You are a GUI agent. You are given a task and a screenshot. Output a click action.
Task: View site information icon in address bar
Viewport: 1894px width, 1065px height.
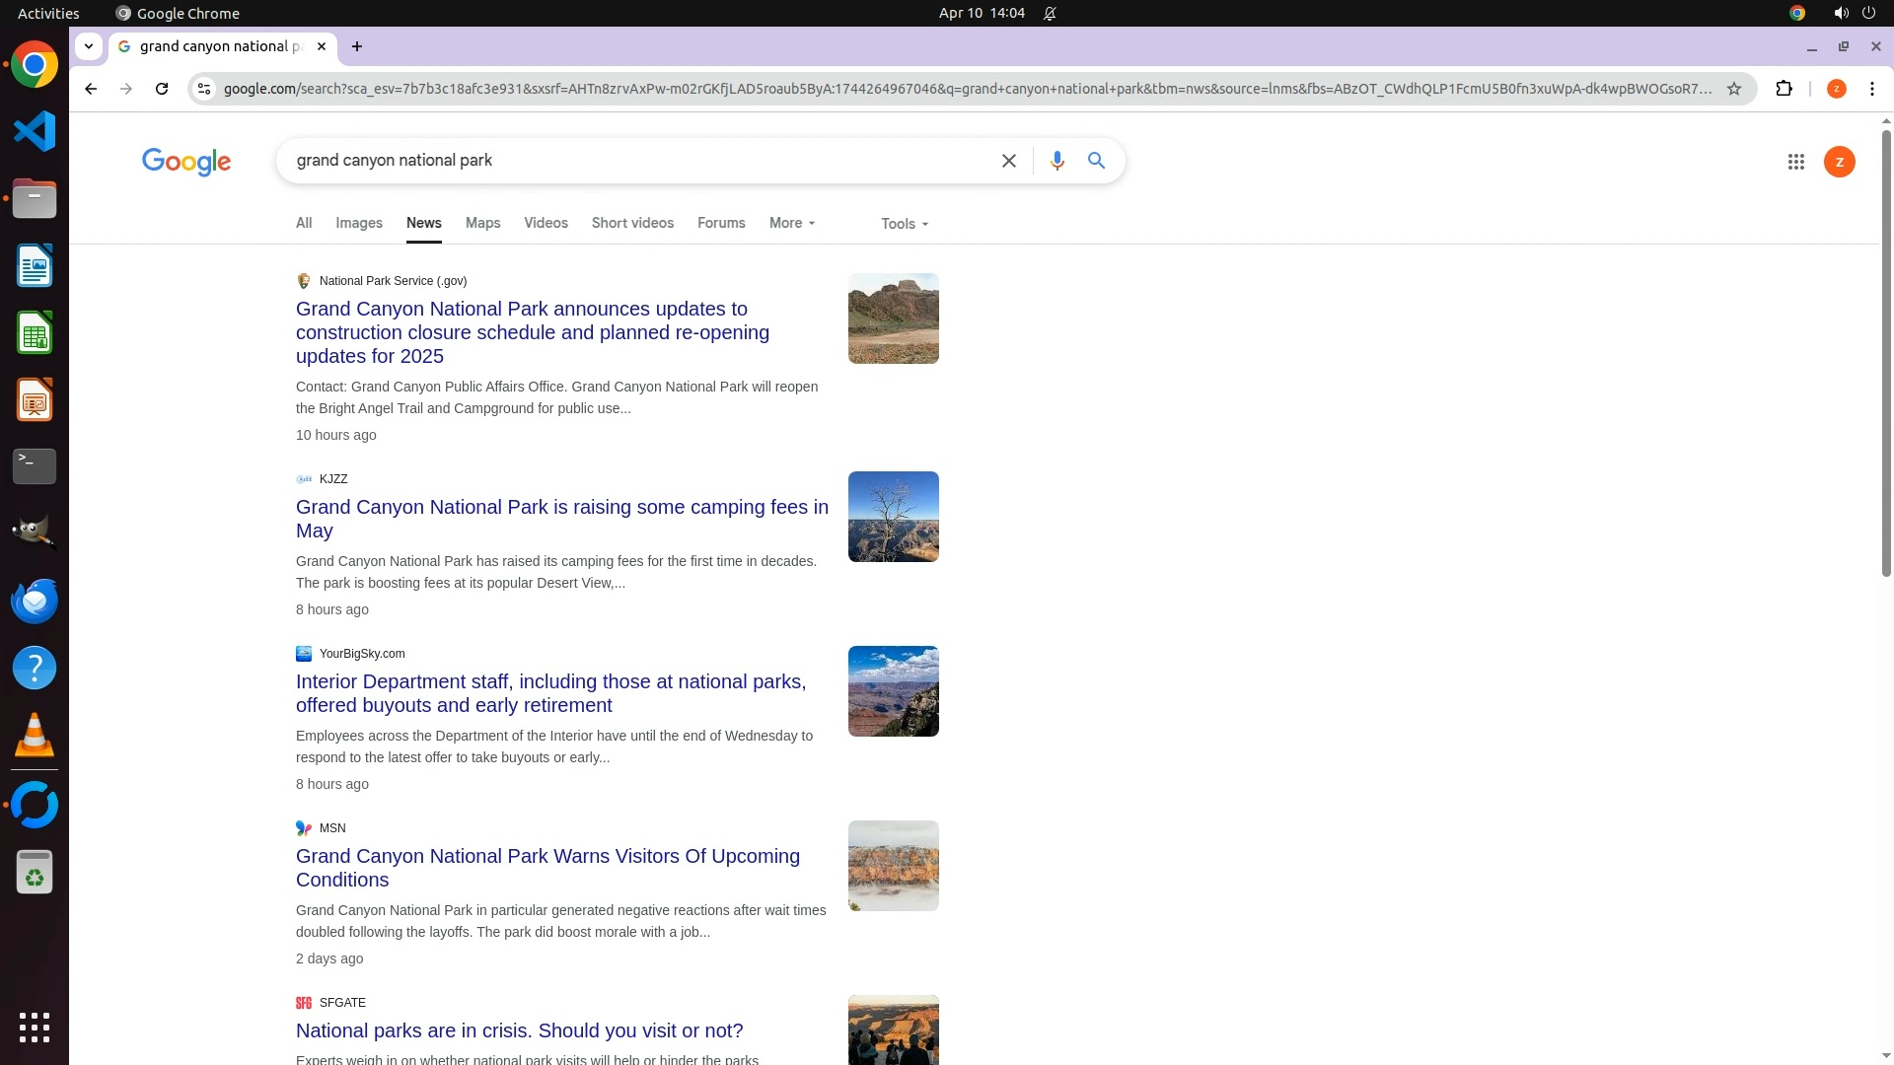pos(204,89)
